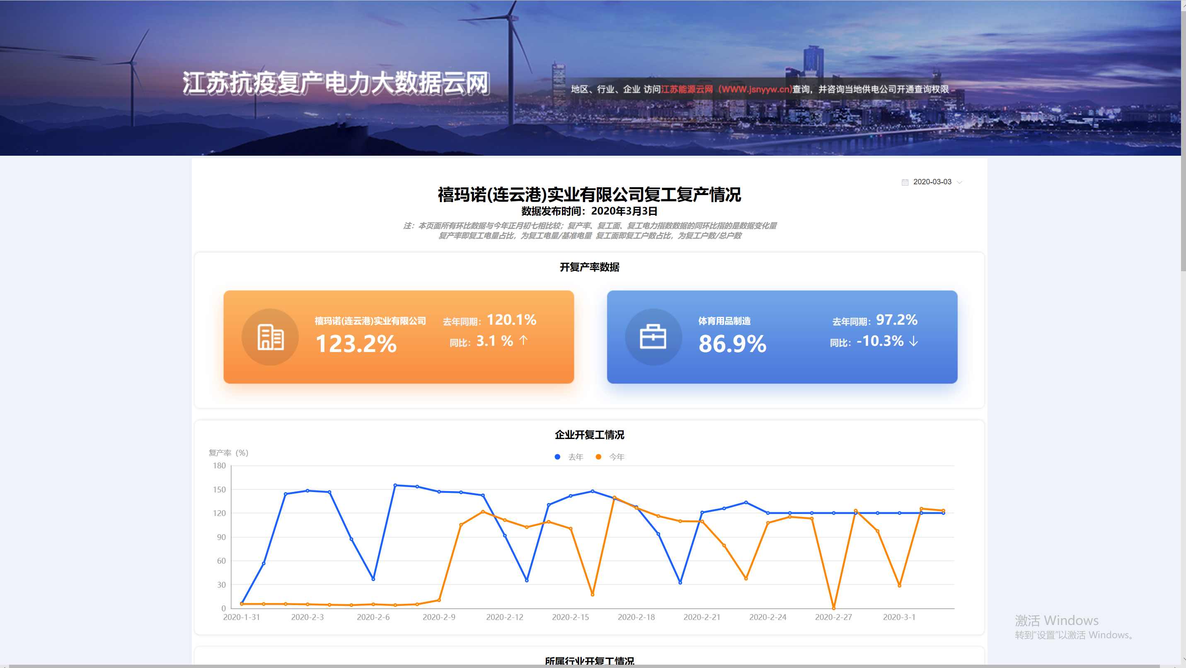The image size is (1186, 668).
Task: Click the page title 禧玛诺(连云港)实业有限公司复工复产情况
Action: click(589, 195)
